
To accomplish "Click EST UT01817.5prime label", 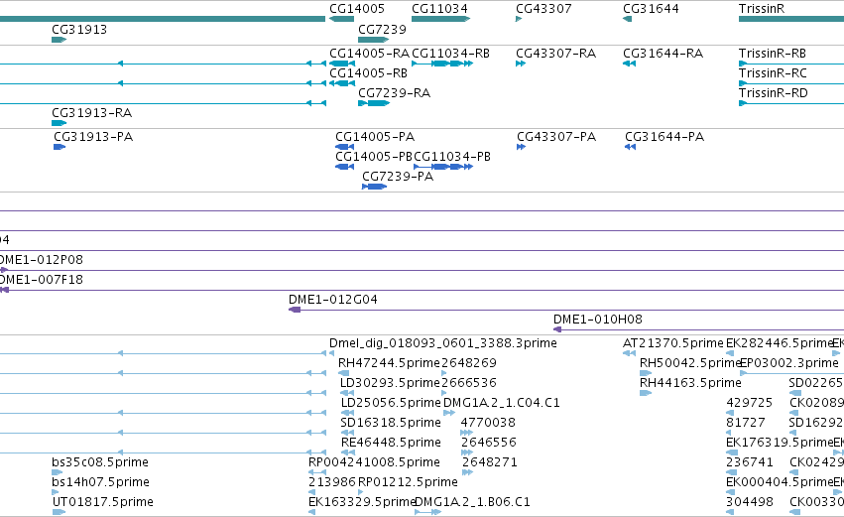I will coord(103,502).
